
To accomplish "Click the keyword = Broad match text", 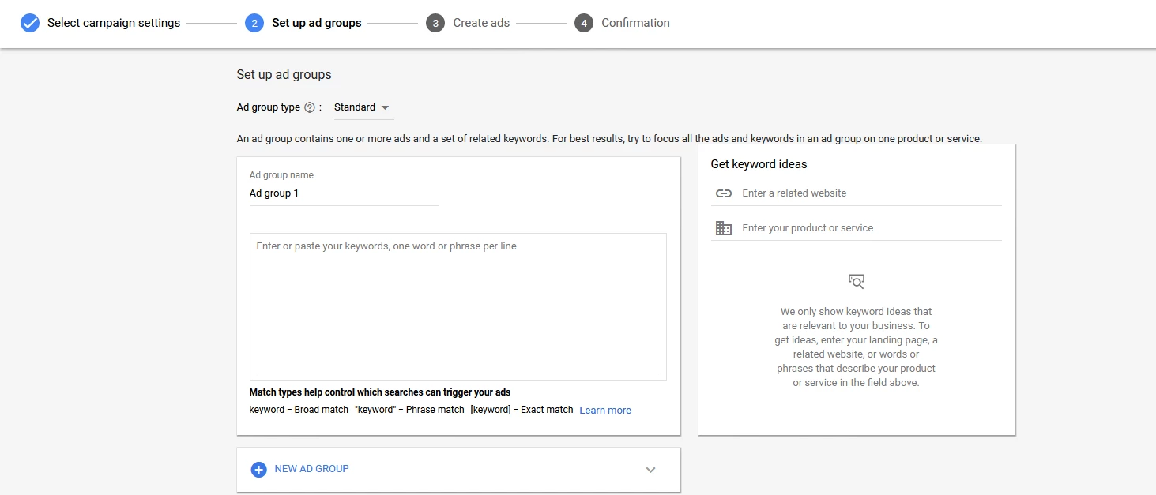I will (299, 410).
